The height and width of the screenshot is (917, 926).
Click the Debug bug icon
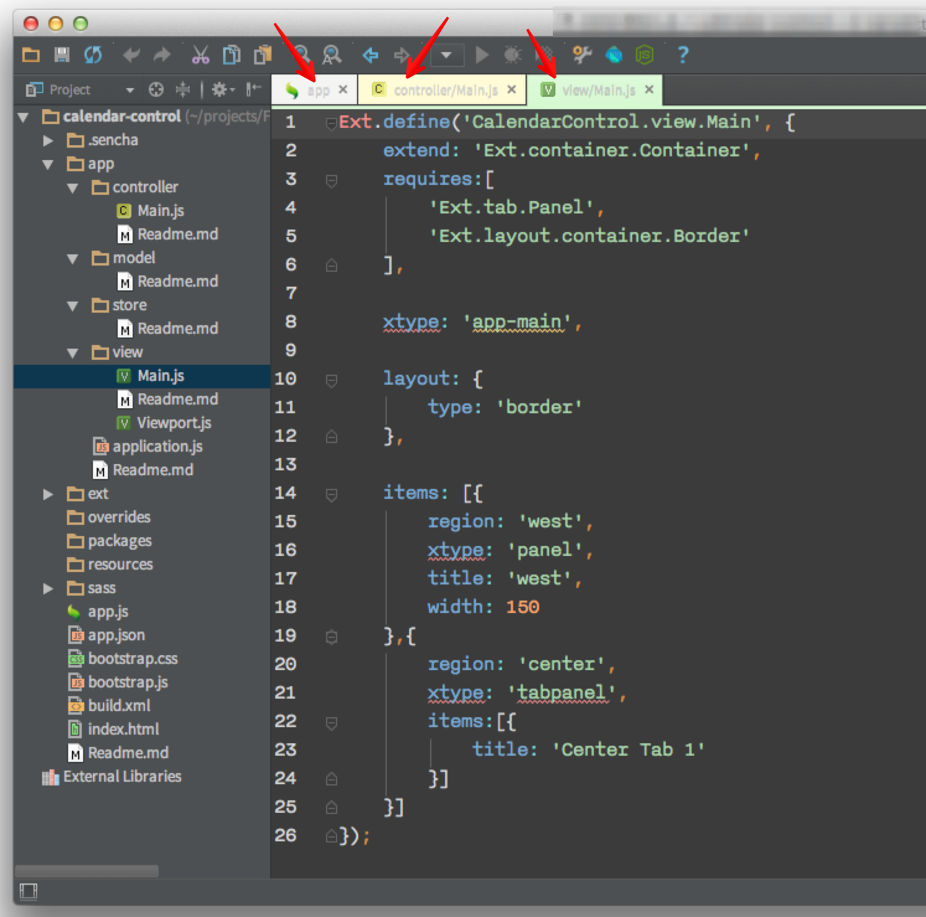pos(513,55)
